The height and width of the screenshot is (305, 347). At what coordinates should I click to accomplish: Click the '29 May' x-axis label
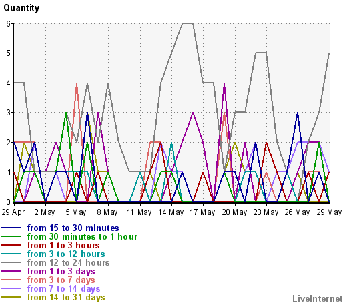tap(329, 212)
